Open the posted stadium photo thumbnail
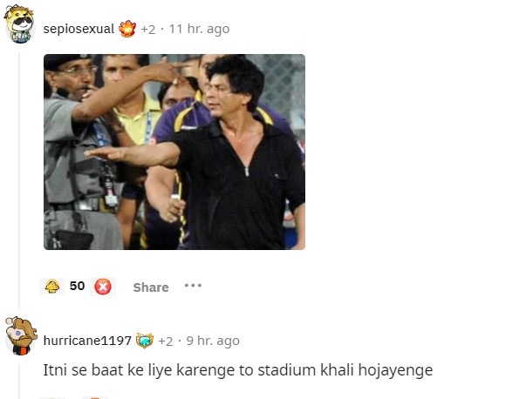Viewport: 526px width, 399px height. pos(174,152)
